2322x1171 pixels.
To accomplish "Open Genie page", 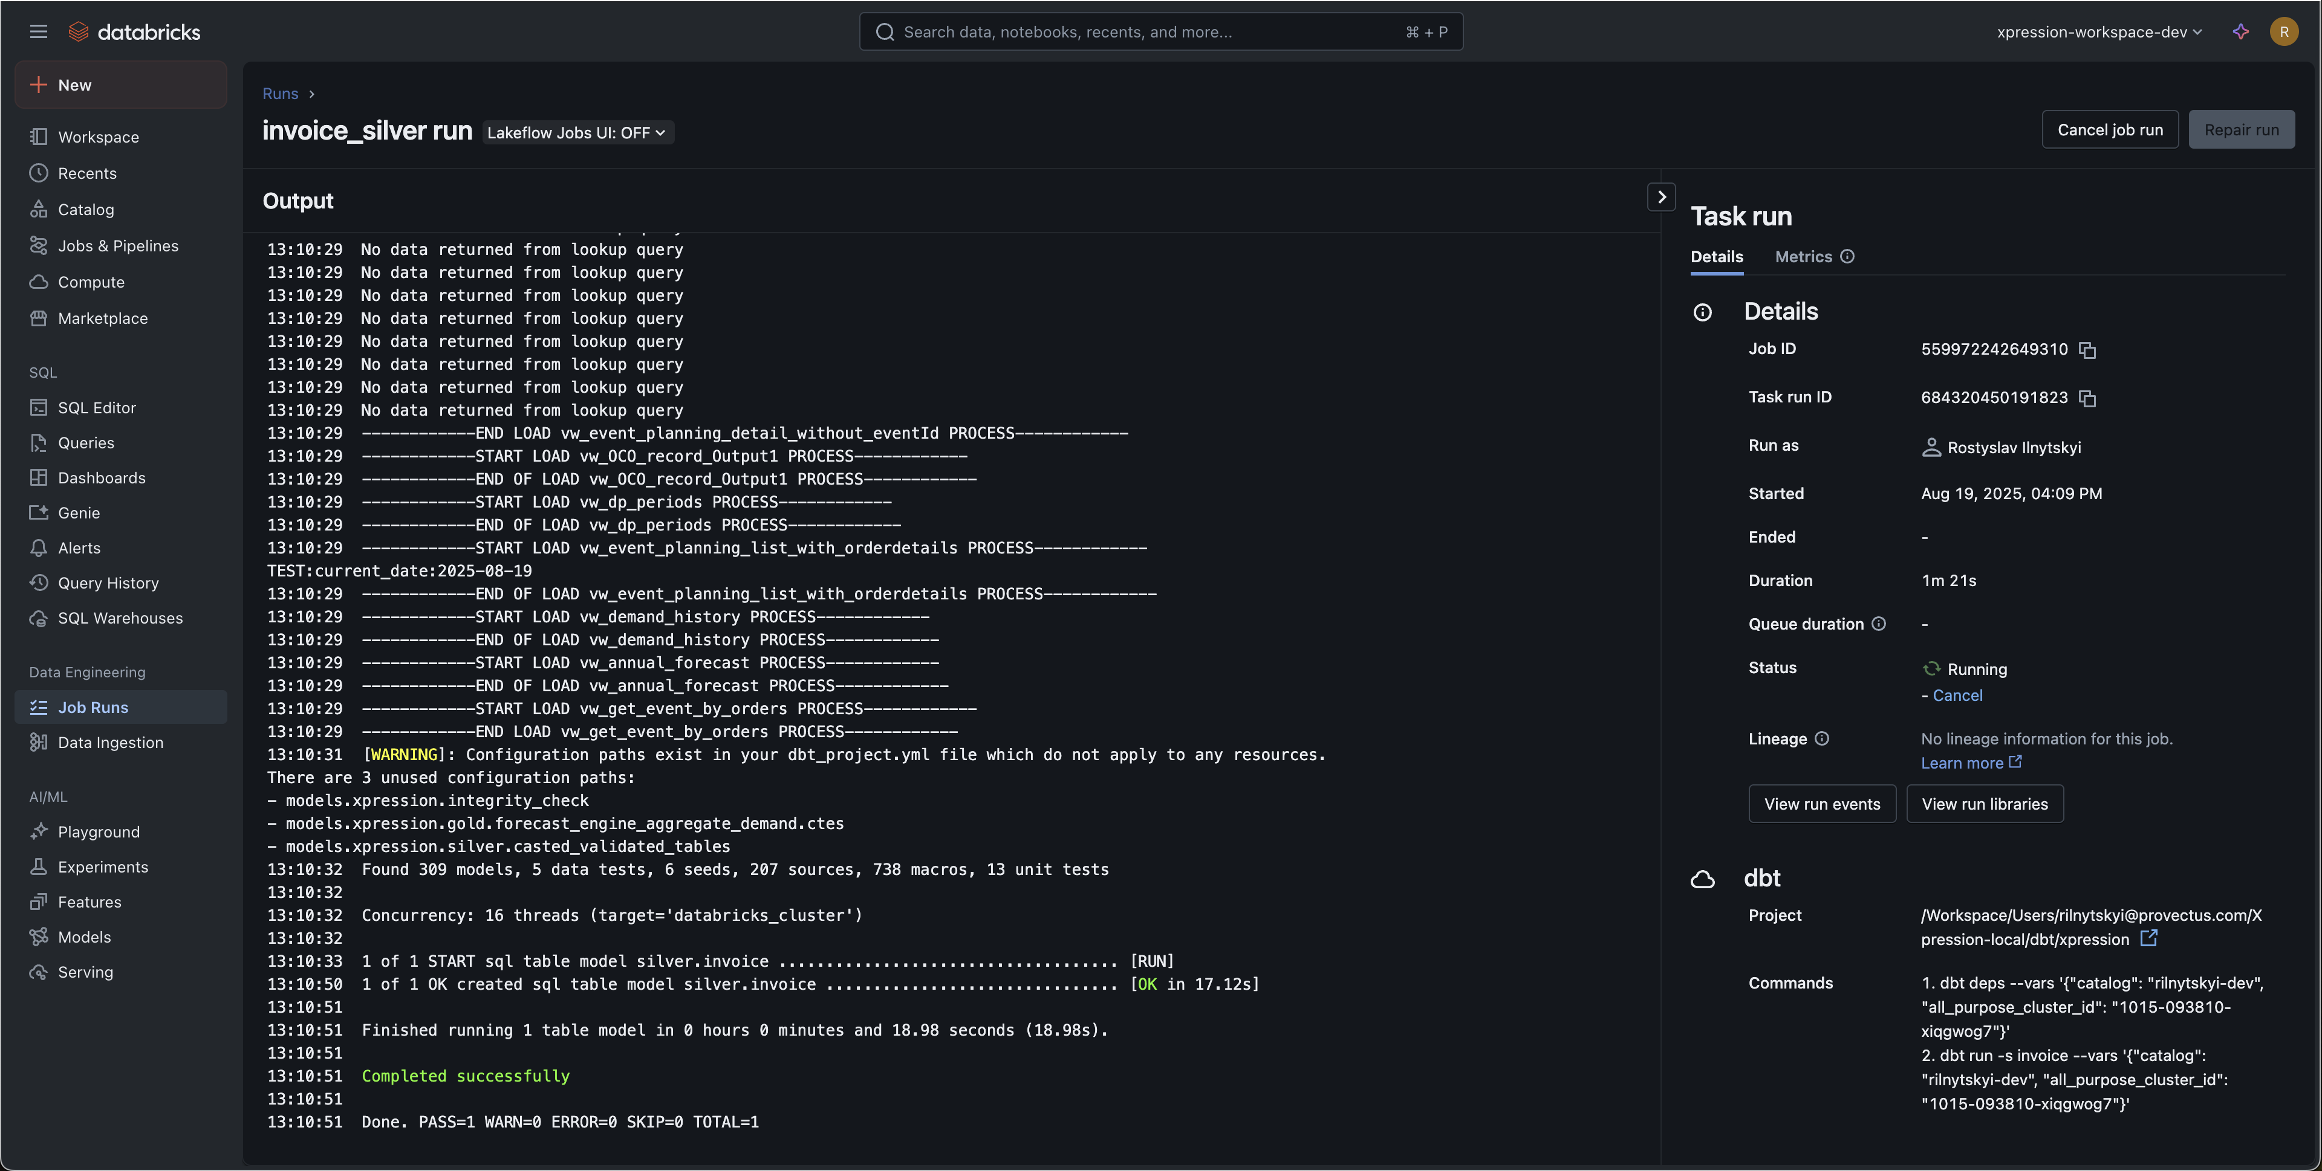I will click(x=121, y=512).
